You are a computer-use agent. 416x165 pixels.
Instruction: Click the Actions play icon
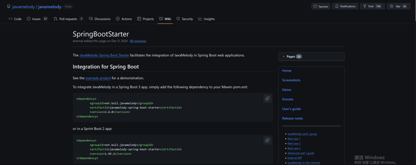pyautogui.click(x=118, y=19)
